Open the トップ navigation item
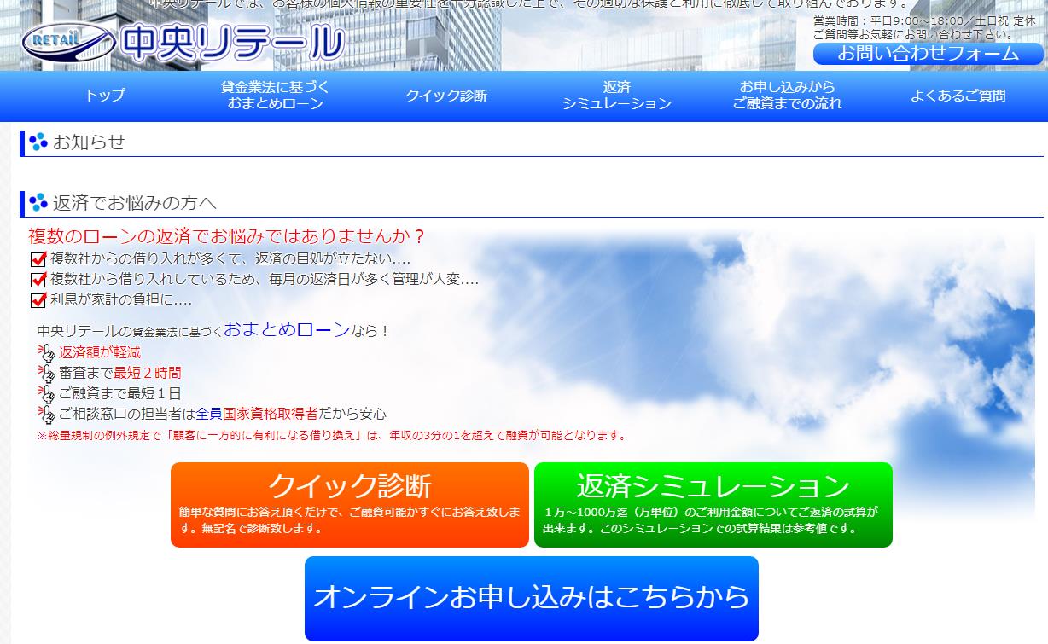Screen dimensions: 1048x644 pos(104,96)
